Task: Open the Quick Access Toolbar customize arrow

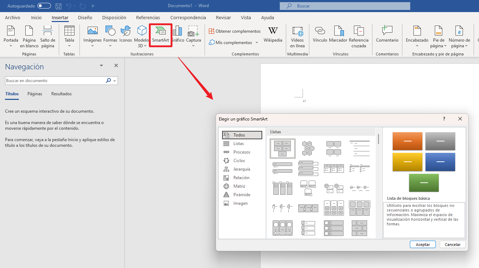Action: [93, 6]
